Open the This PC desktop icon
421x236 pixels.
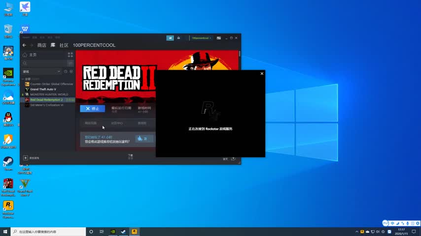click(8, 9)
